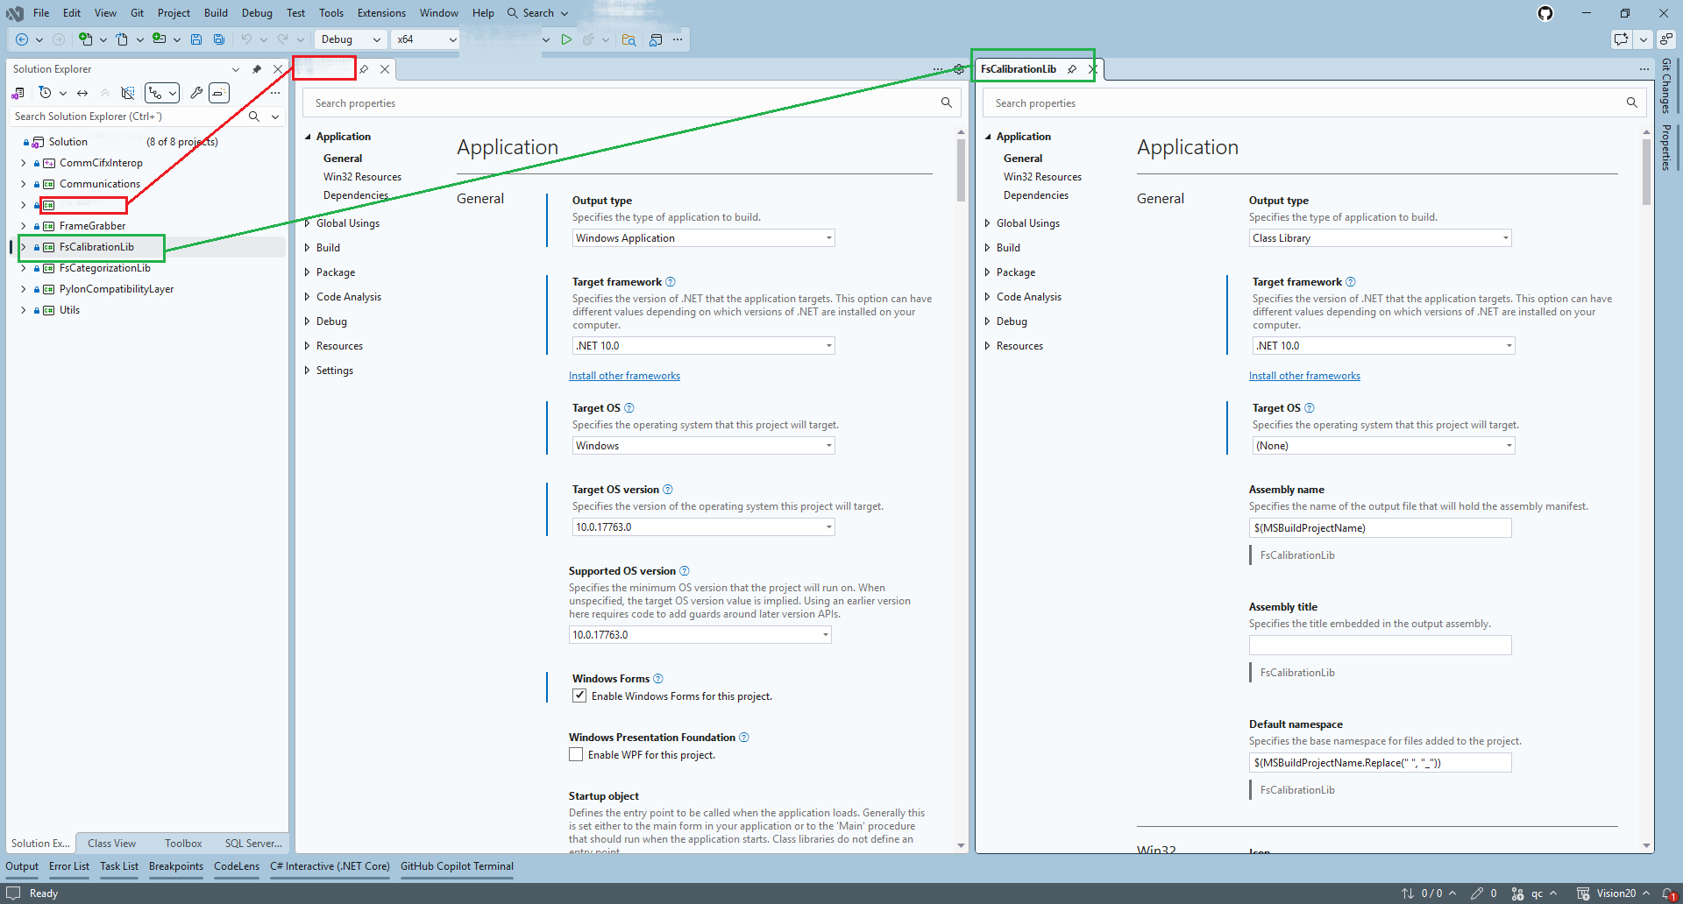Expand the FrameGrabber project node

pyautogui.click(x=23, y=226)
